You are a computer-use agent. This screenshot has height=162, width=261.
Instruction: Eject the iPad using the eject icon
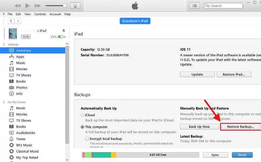(x=64, y=30)
